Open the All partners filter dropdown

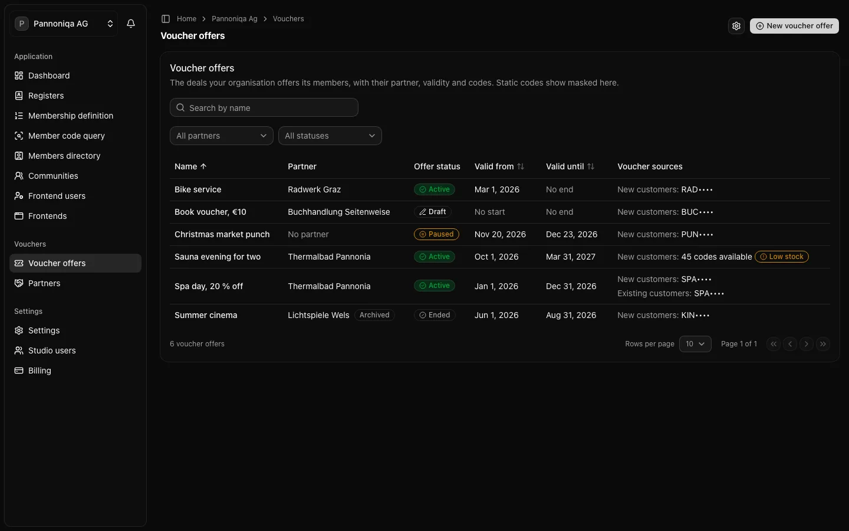222,136
